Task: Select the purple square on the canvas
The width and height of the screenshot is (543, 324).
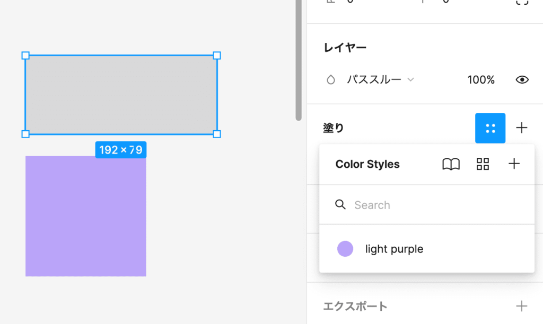Action: pyautogui.click(x=85, y=216)
